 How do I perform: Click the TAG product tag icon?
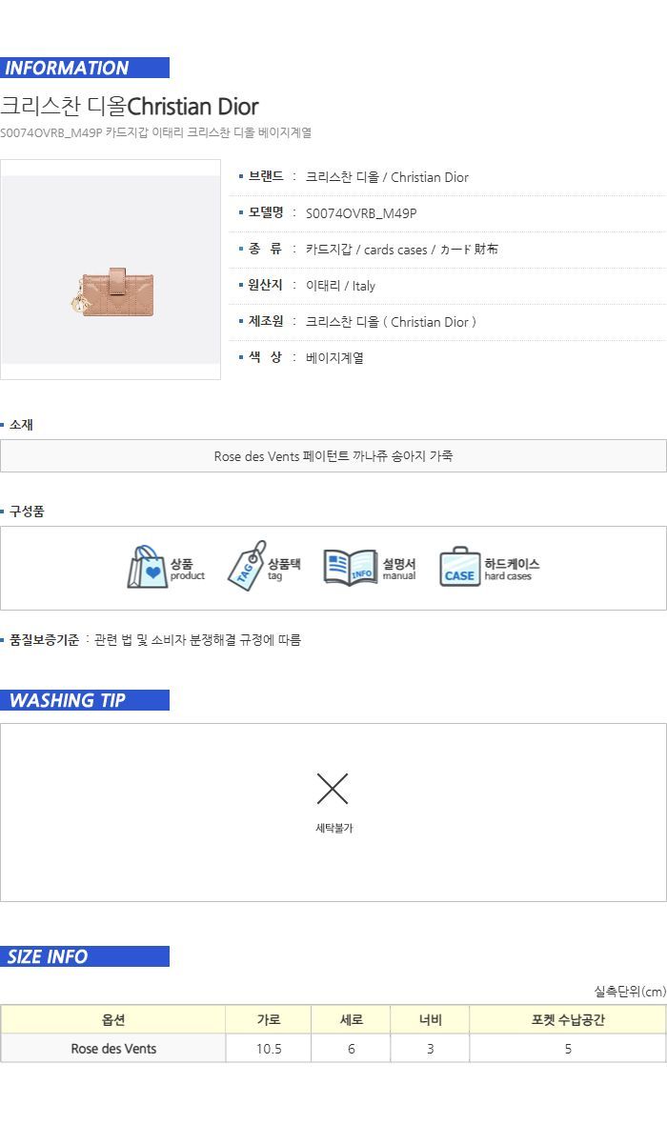point(246,566)
